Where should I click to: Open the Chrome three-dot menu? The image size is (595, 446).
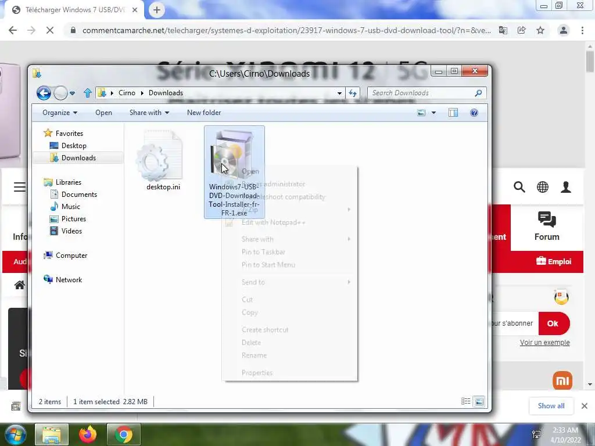pos(582,30)
